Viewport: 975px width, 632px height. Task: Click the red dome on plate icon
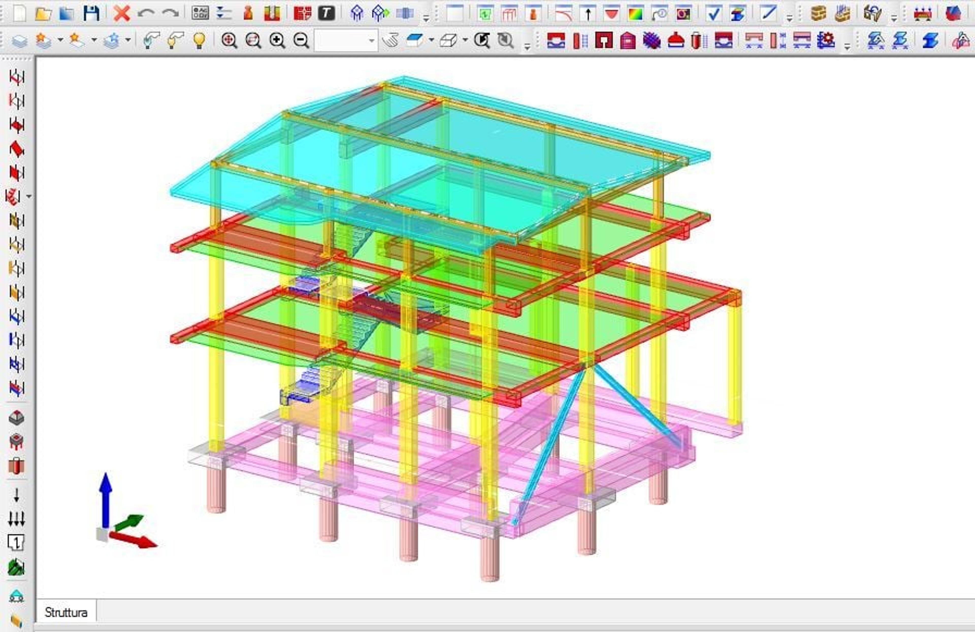676,41
